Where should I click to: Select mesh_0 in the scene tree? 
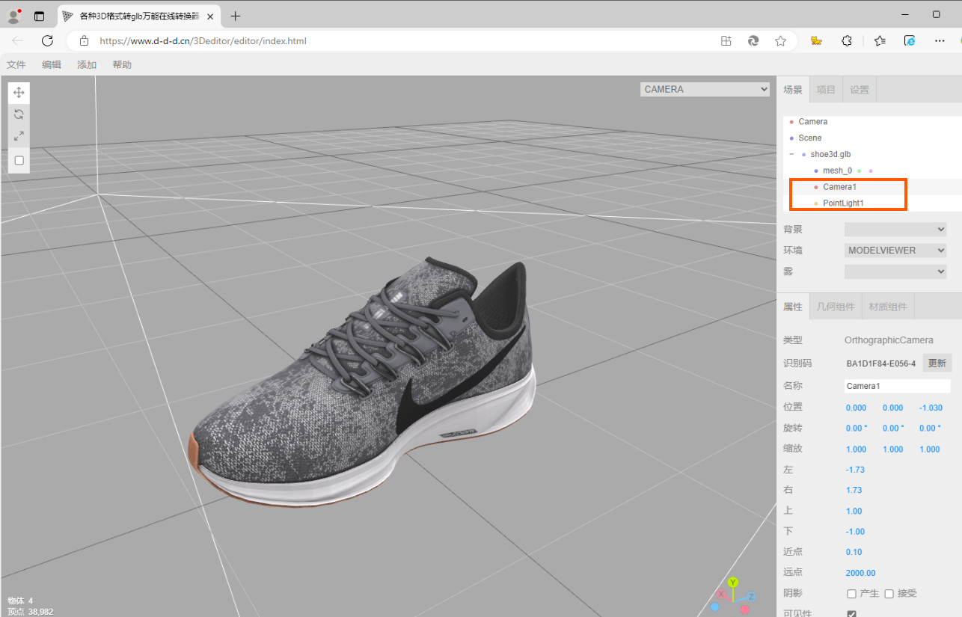click(837, 171)
